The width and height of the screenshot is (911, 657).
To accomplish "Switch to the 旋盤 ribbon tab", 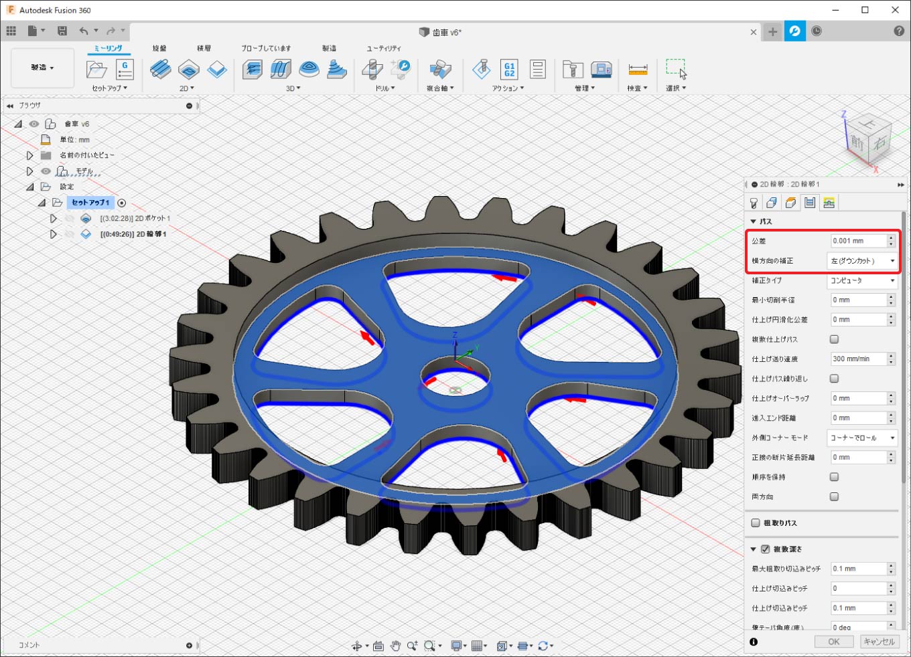I will [x=159, y=48].
